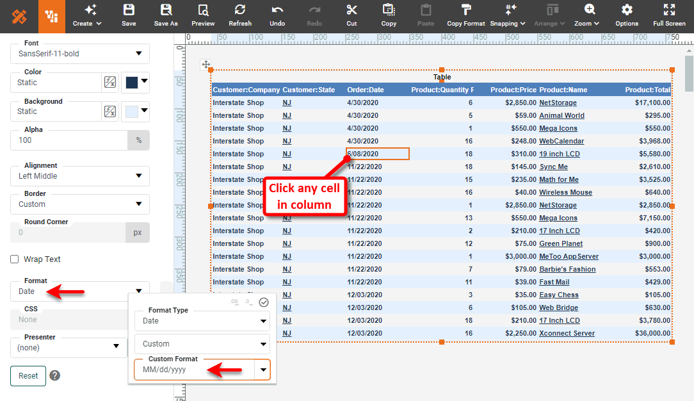Click the Reset button
This screenshot has width=694, height=401.
[28, 375]
